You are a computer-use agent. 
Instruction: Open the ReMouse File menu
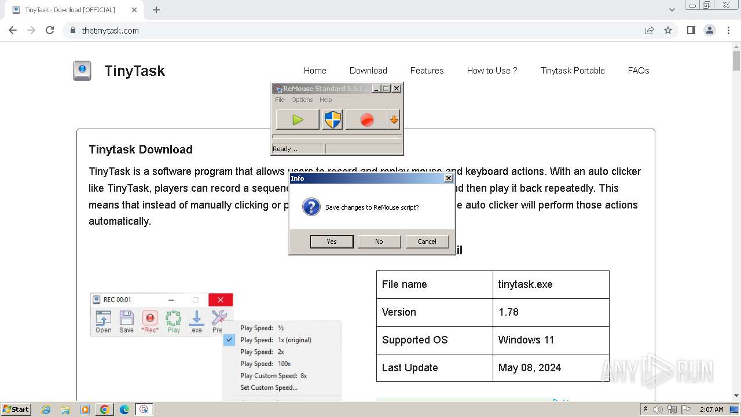(280, 100)
